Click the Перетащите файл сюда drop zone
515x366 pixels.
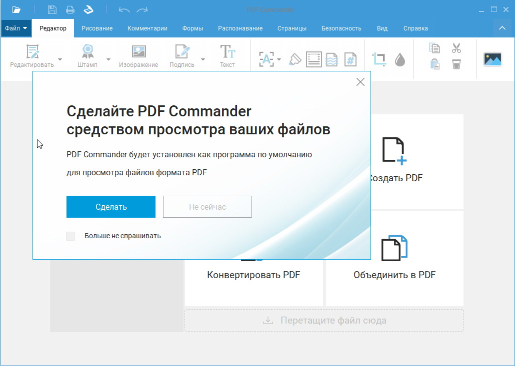point(324,320)
